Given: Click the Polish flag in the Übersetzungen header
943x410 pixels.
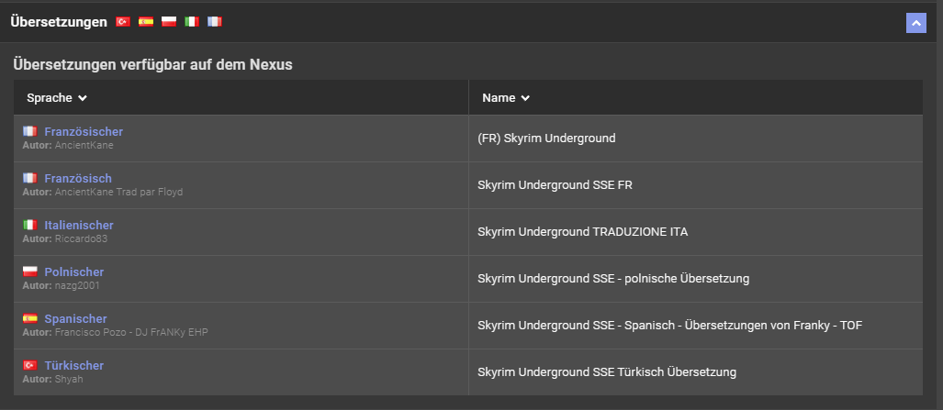Looking at the screenshot, I should click(x=168, y=22).
